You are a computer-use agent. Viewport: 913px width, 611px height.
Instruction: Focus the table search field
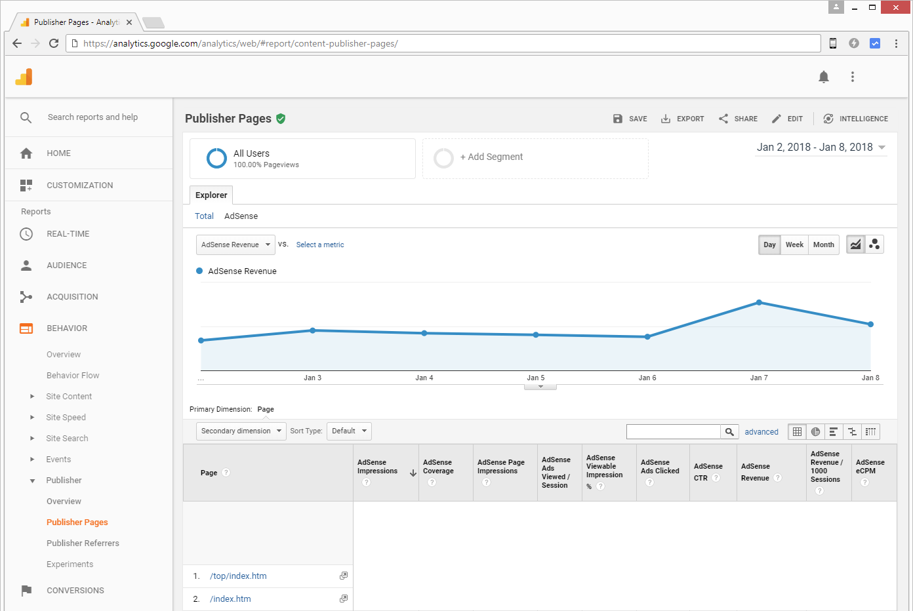tap(674, 432)
